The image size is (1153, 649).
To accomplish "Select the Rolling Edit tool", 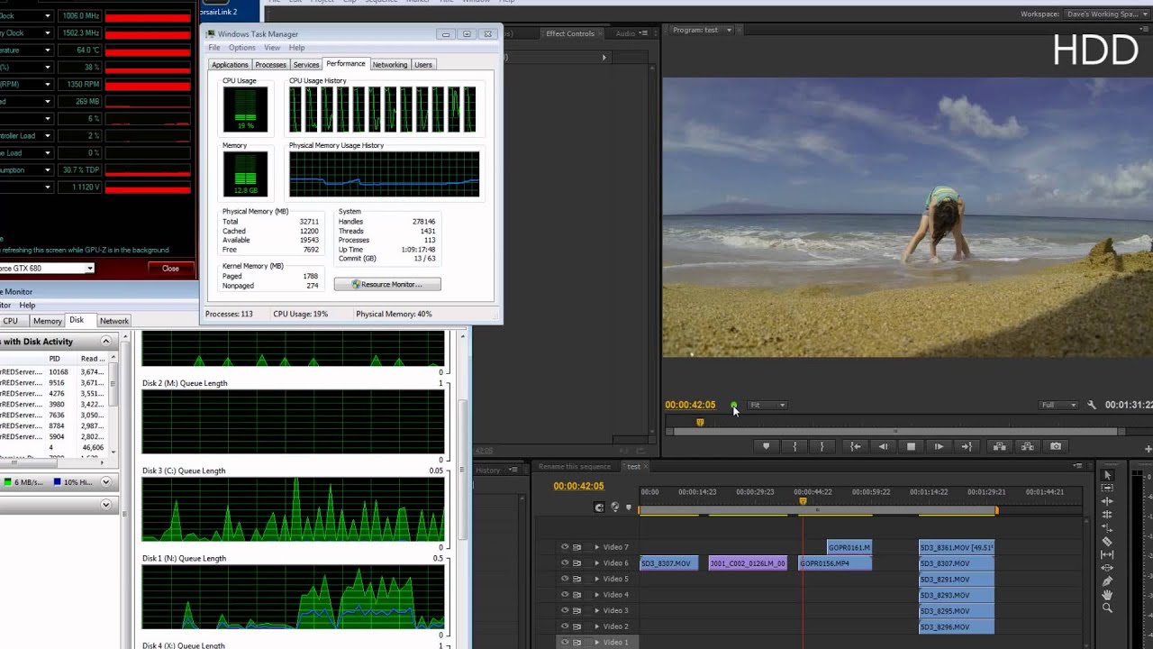I will (1108, 515).
